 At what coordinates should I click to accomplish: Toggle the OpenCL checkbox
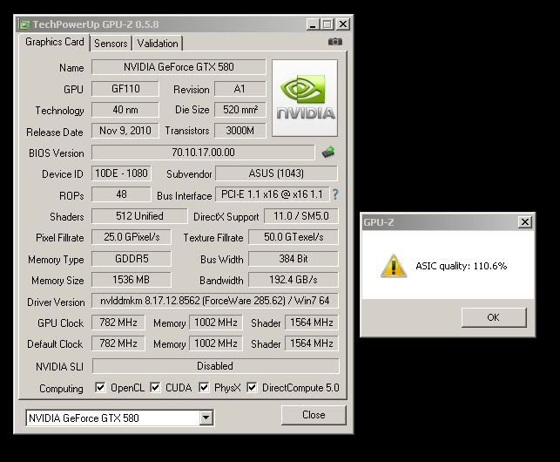[x=100, y=387]
